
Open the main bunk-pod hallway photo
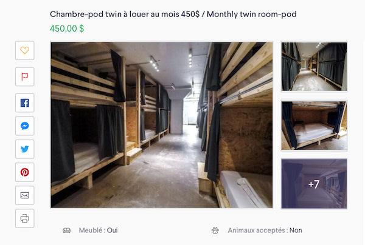click(162, 125)
